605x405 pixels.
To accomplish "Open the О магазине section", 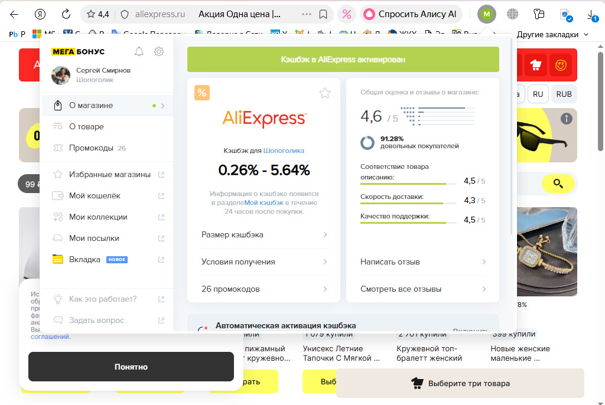I will click(108, 105).
